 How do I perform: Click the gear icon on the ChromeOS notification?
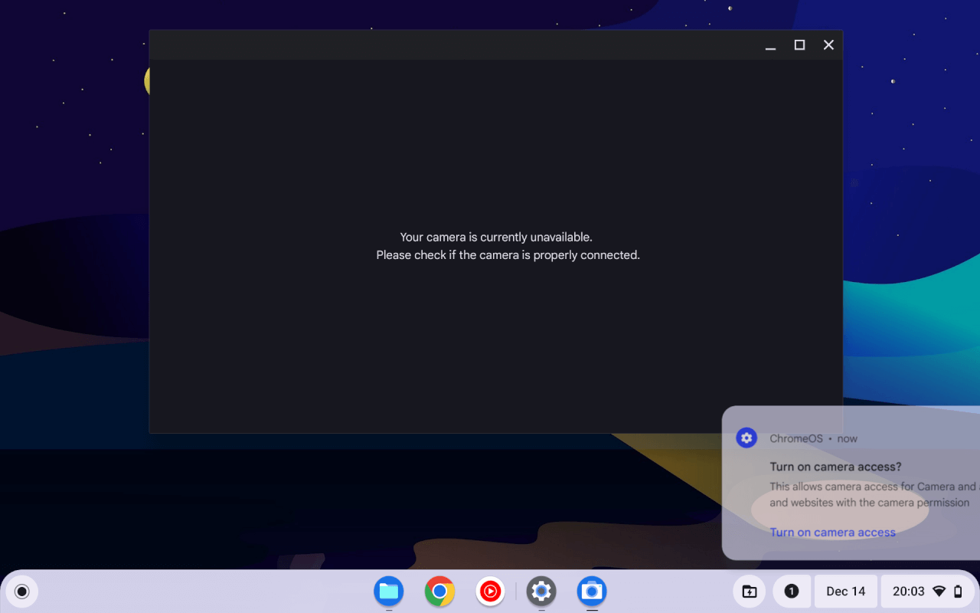[746, 438]
